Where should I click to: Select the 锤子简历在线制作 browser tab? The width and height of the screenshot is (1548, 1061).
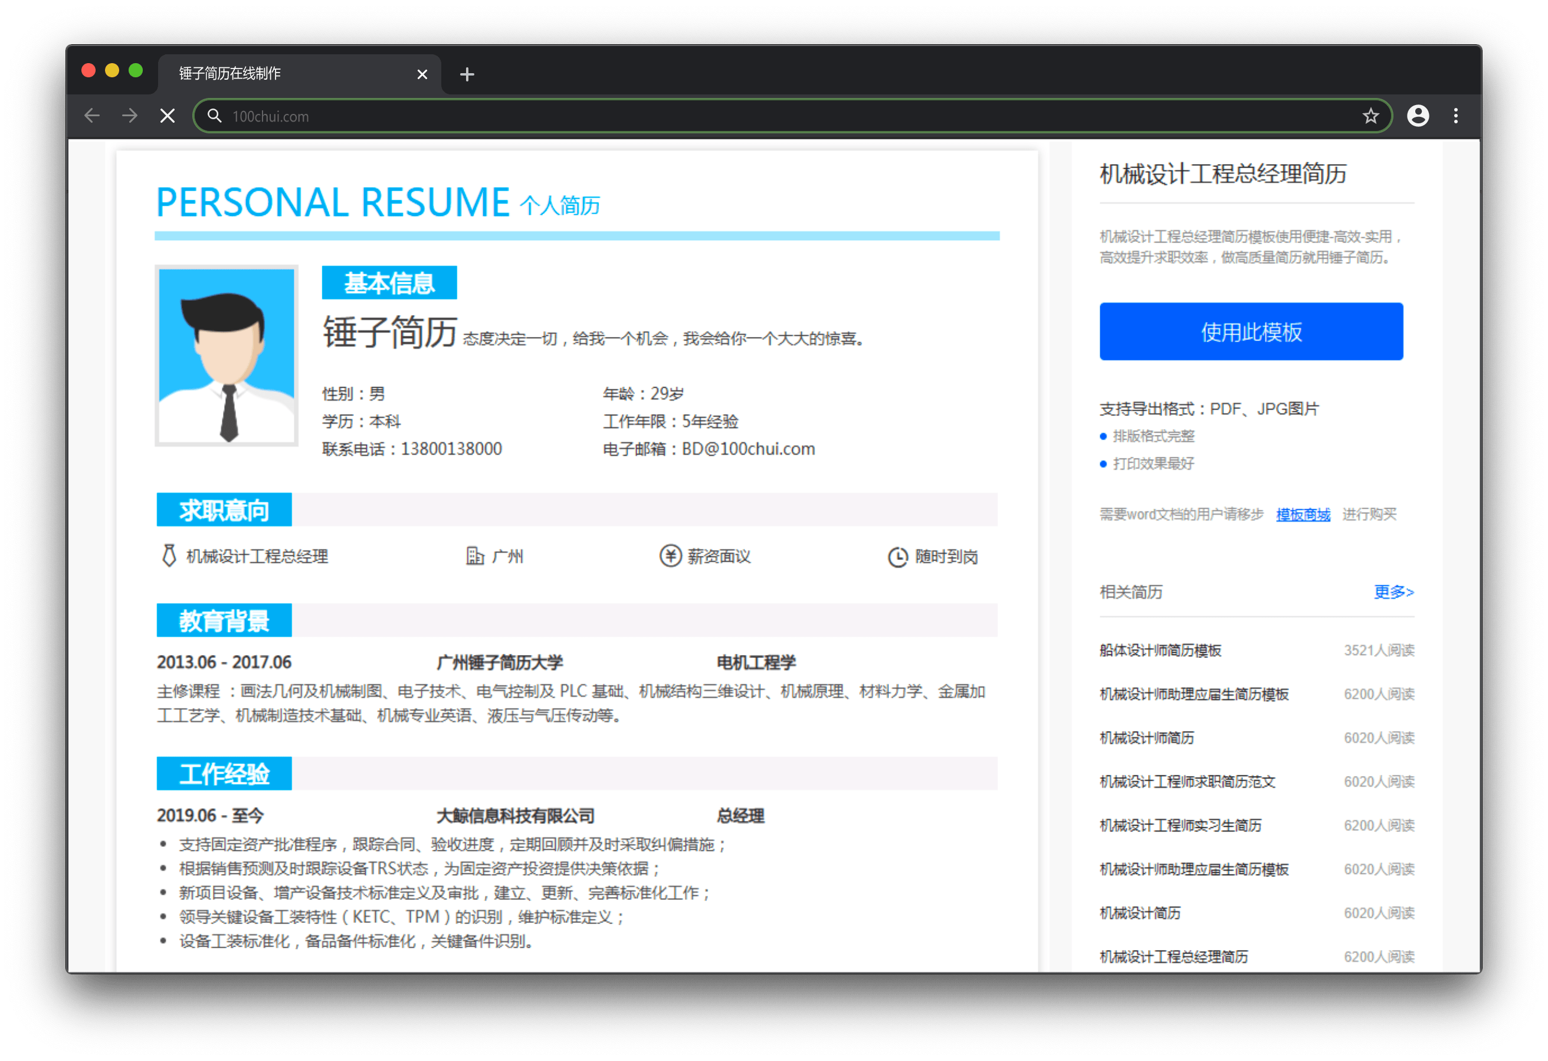300,73
